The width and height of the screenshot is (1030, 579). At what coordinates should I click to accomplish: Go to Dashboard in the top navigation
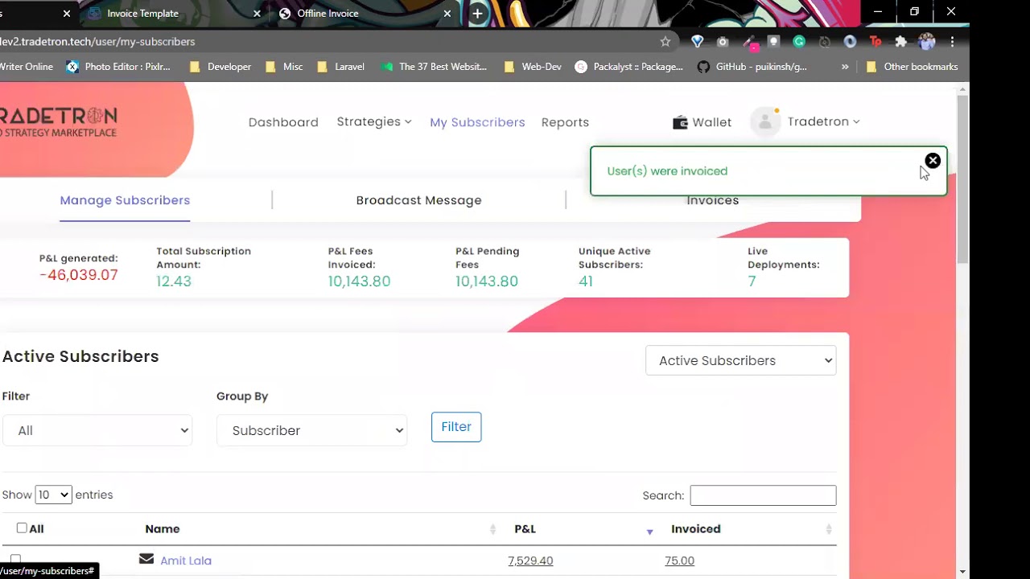[283, 122]
